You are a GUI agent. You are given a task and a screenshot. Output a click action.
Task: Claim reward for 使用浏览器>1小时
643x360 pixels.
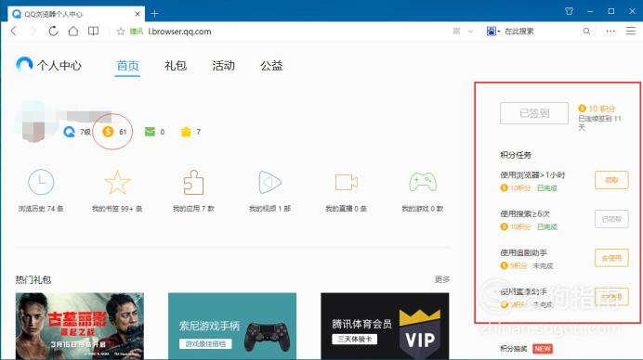click(611, 180)
